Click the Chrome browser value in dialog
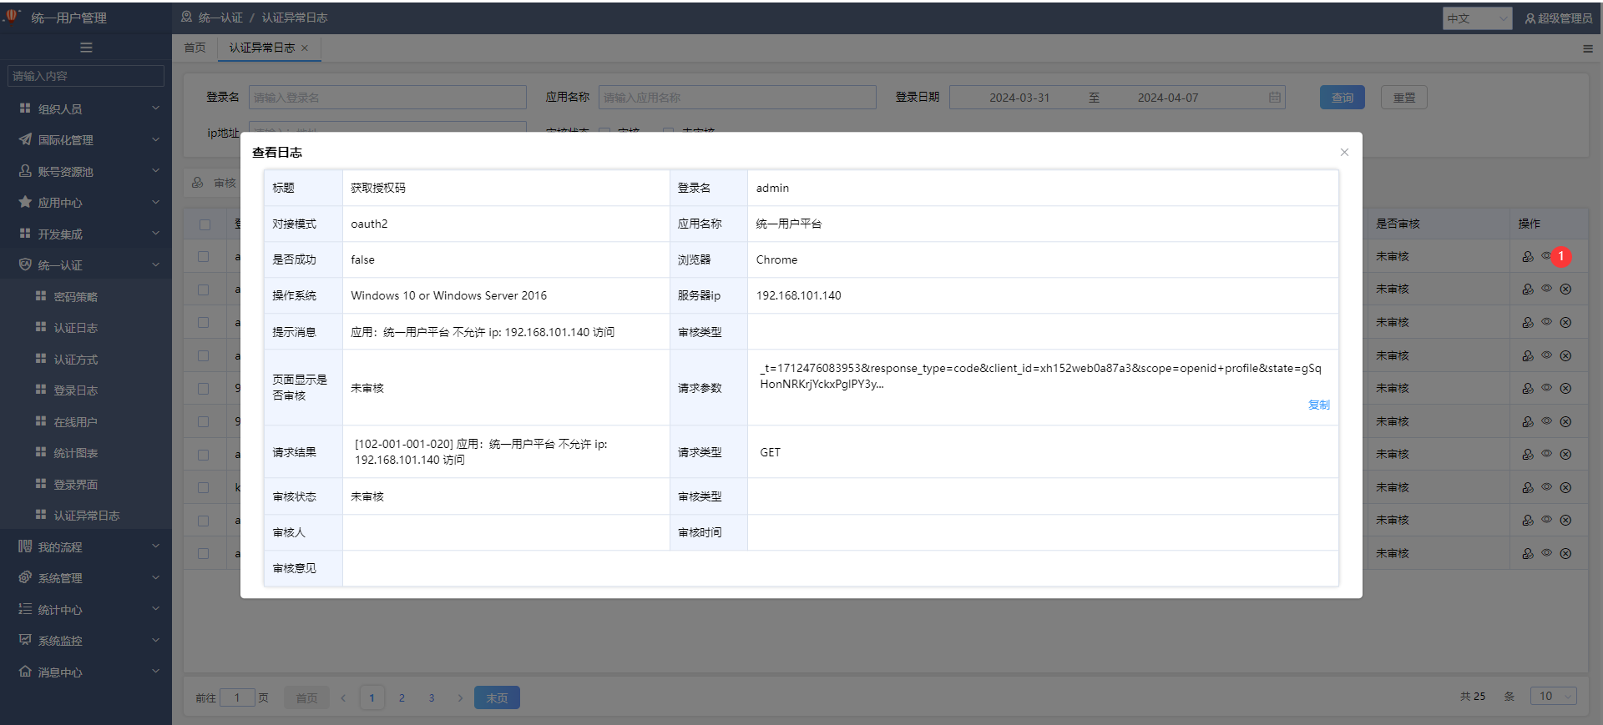1603x725 pixels. pos(776,259)
